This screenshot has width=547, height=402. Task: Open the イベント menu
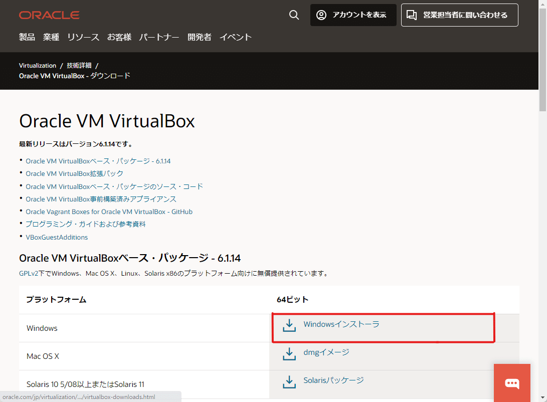[x=236, y=37]
